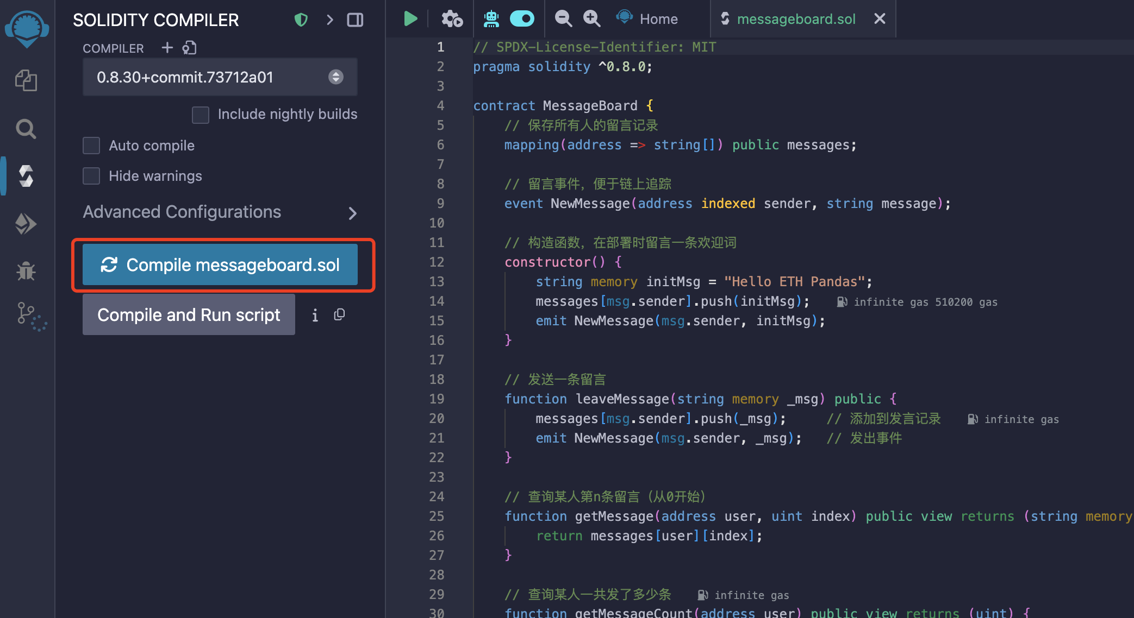Enable the Auto compile checkbox
This screenshot has width=1134, height=618.
point(91,146)
